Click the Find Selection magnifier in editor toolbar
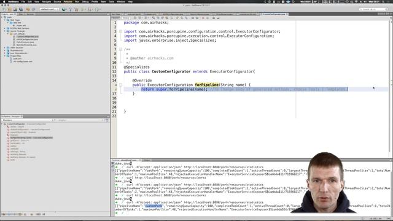Viewport: 393px width, 221px height. [x=154, y=18]
